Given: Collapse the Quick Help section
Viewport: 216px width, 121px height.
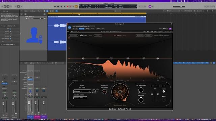Looking at the screenshot, I should coord(1,11).
